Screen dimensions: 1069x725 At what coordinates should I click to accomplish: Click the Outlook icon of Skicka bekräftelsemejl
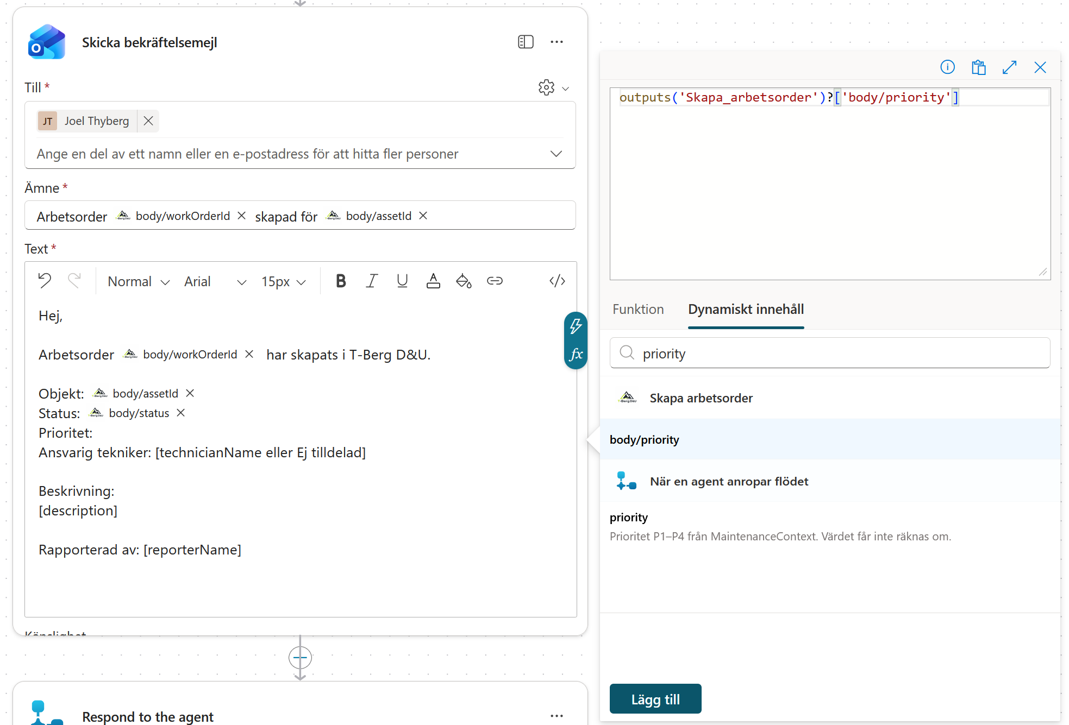click(47, 42)
